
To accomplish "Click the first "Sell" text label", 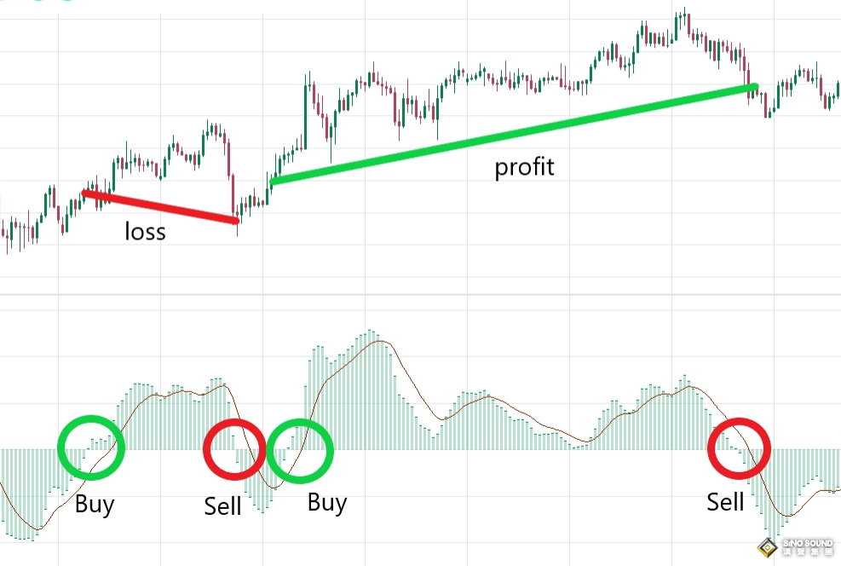I will (222, 506).
